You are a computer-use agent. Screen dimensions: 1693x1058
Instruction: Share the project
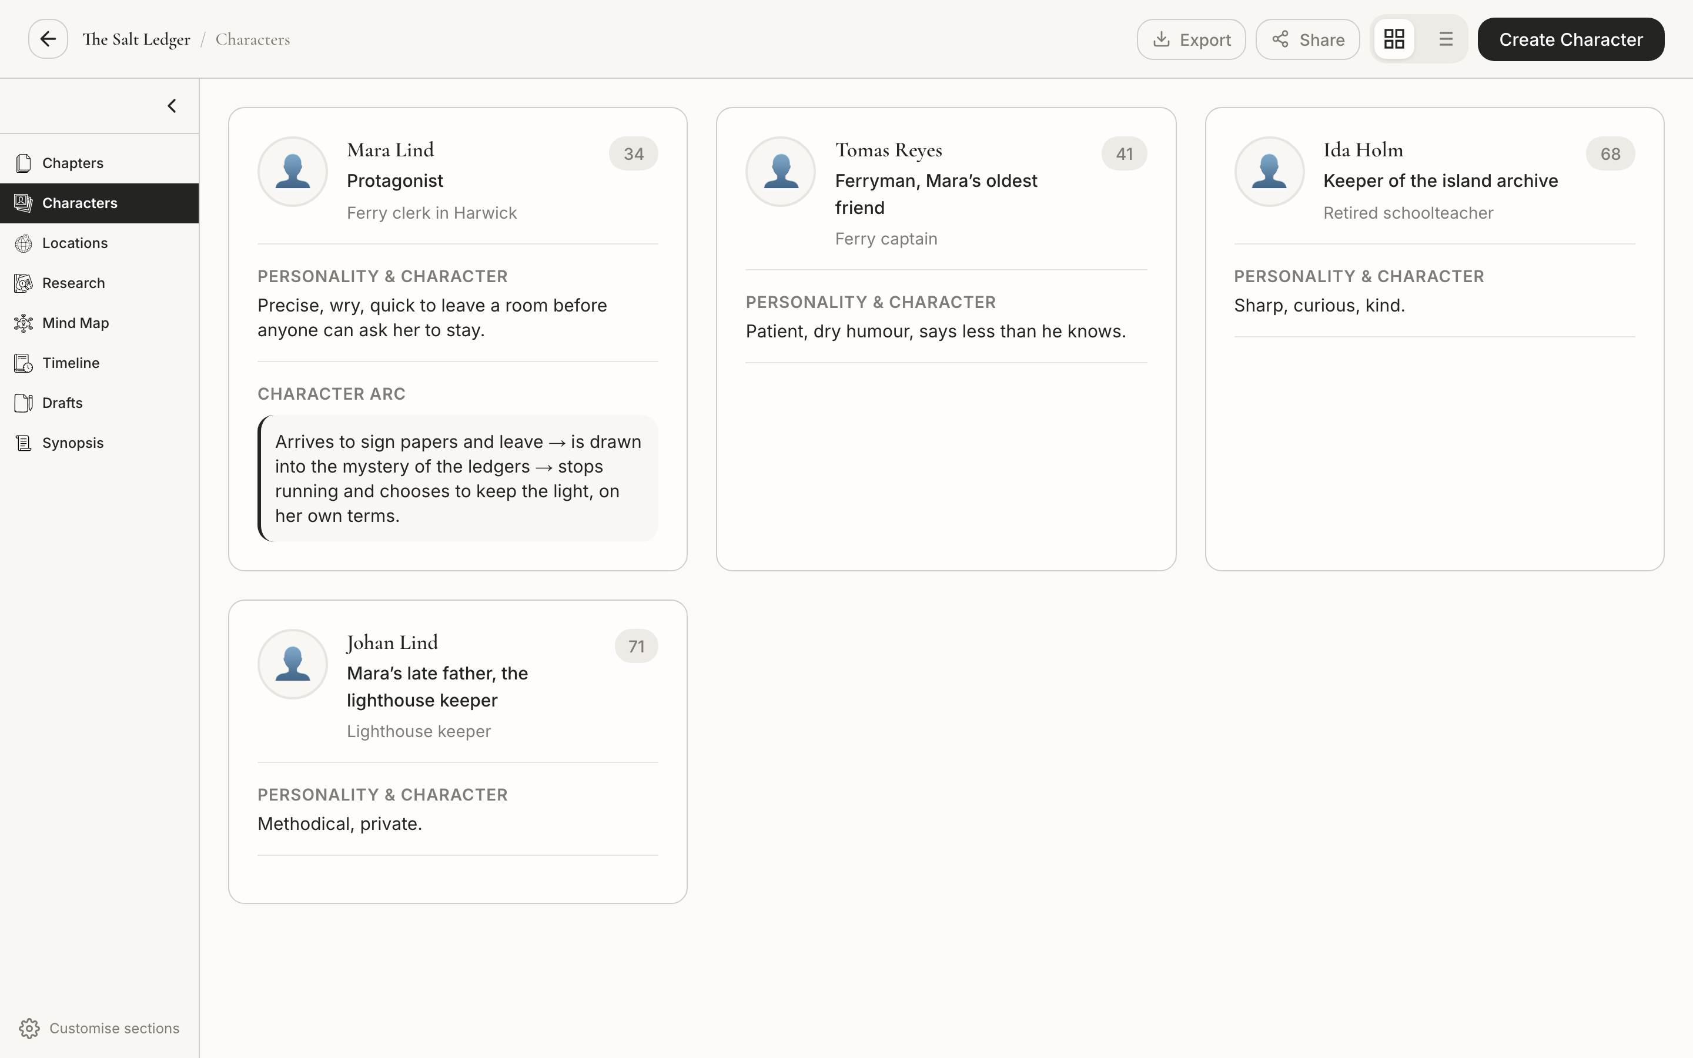point(1307,39)
